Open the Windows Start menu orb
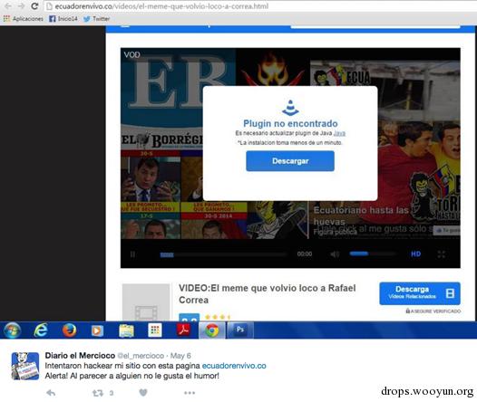Viewport: 477px width, 402px height. (12, 330)
